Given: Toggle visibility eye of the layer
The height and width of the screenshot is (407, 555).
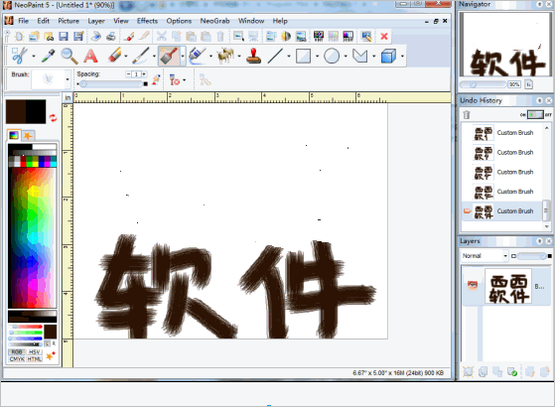Looking at the screenshot, I should [473, 285].
